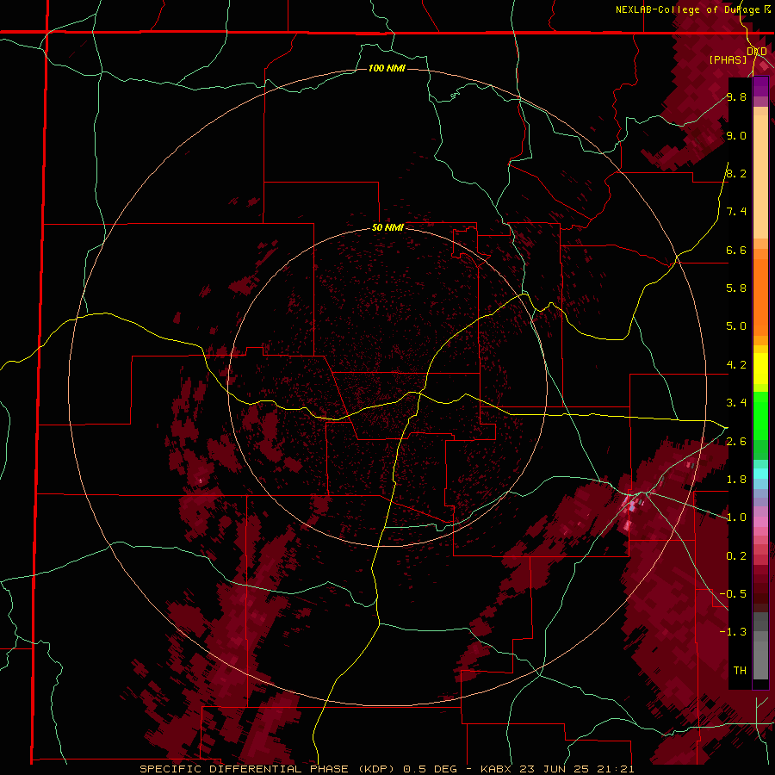Pick the pink segment of color bar

(x=760, y=522)
